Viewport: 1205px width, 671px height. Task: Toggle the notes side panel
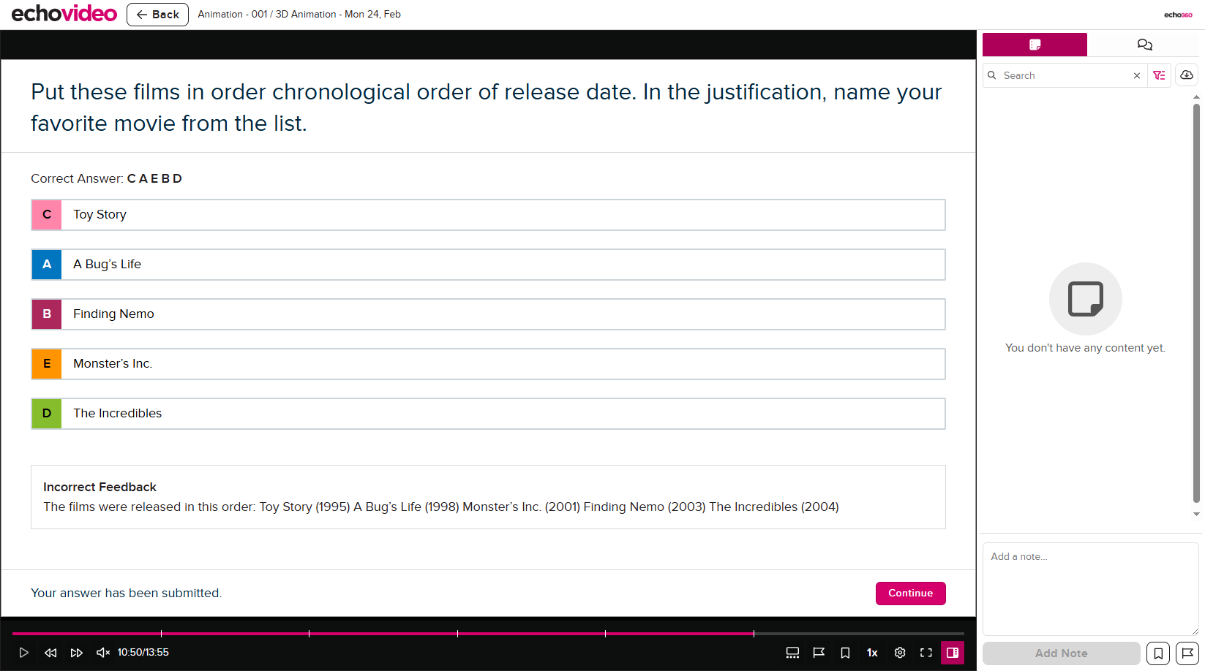(953, 653)
